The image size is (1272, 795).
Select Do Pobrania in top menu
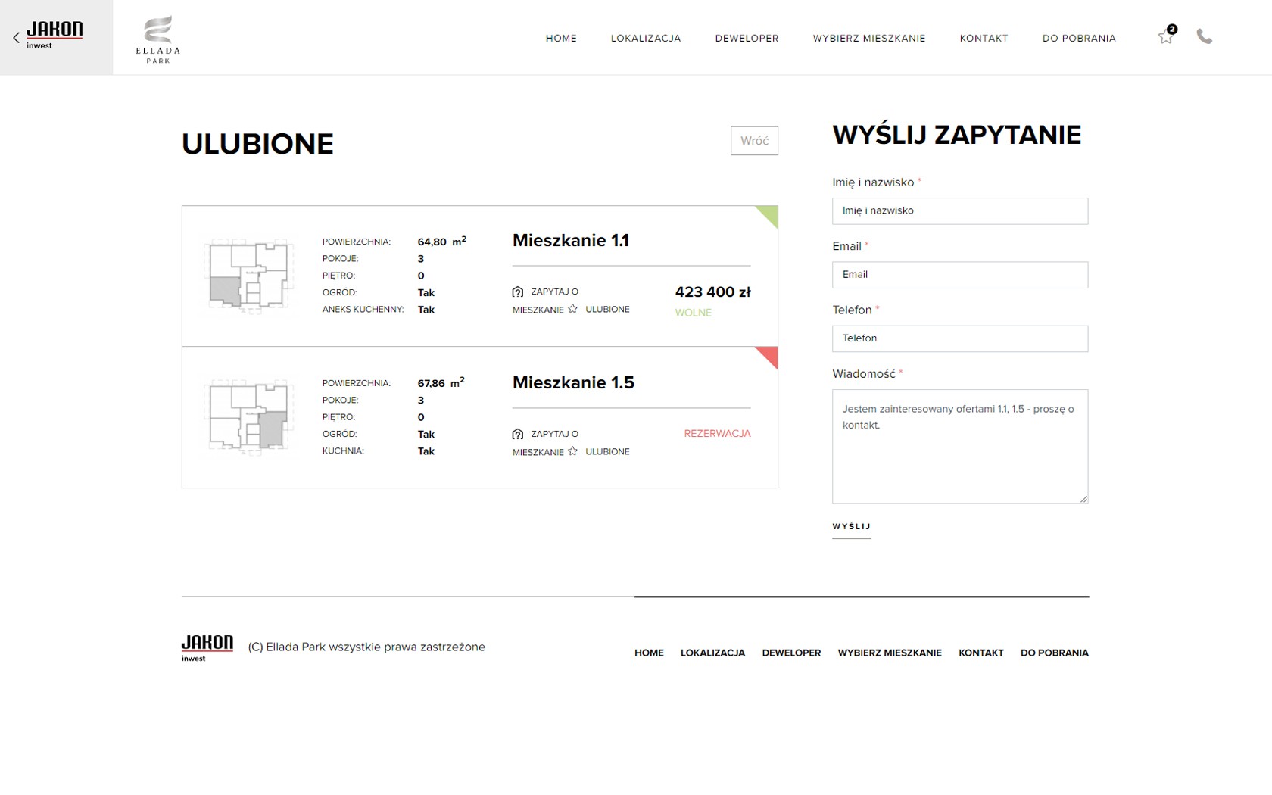[x=1078, y=38]
